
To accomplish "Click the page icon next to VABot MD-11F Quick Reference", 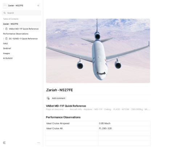I will coord(7,29).
